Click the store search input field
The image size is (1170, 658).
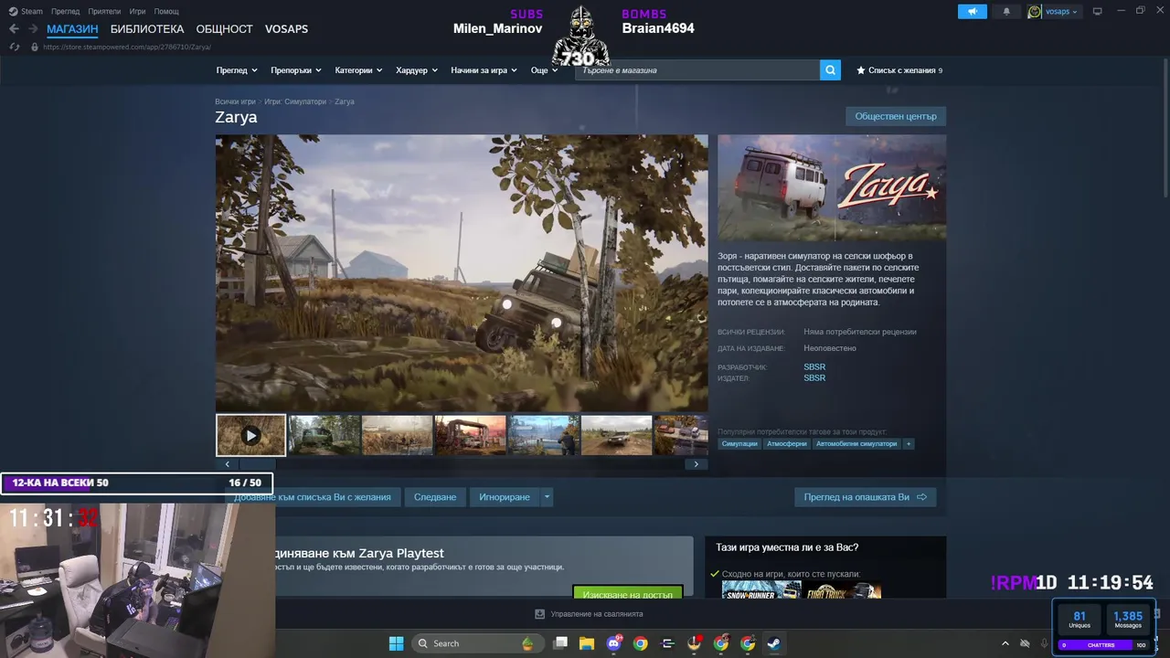click(697, 69)
